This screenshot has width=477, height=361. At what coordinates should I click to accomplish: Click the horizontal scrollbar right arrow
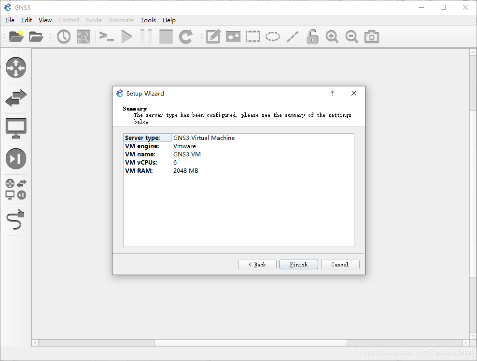click(x=466, y=343)
